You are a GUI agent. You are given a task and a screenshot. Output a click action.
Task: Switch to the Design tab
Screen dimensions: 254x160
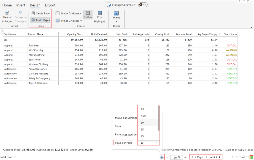pos(35,5)
